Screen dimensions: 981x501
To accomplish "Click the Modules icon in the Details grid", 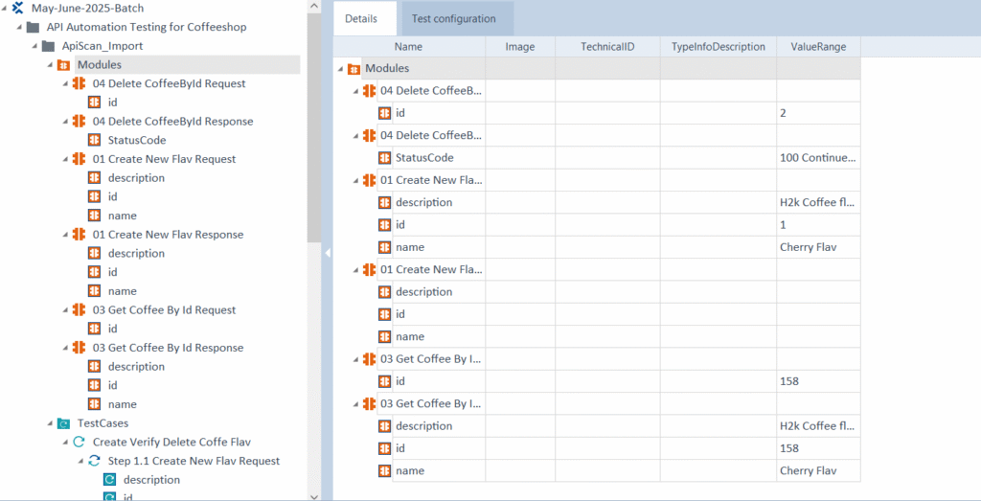I will coord(354,69).
